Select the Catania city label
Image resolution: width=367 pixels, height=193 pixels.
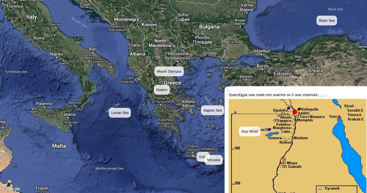[68, 114]
